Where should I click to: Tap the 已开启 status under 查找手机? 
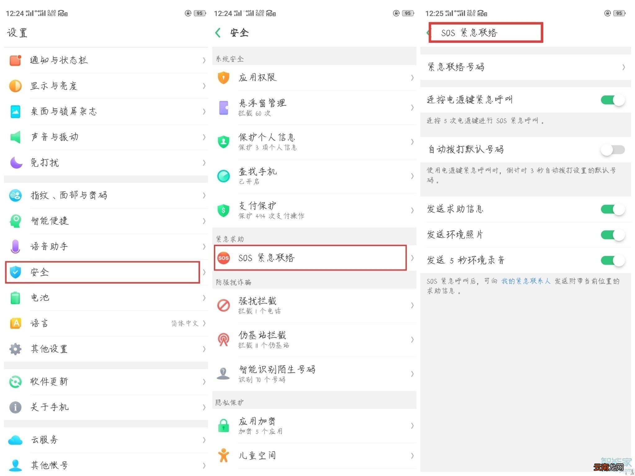pos(249,182)
